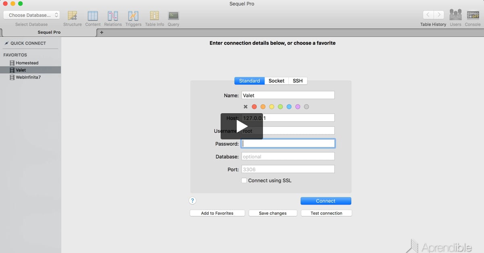Open the Triggers view icon
The height and width of the screenshot is (253, 484).
click(133, 16)
